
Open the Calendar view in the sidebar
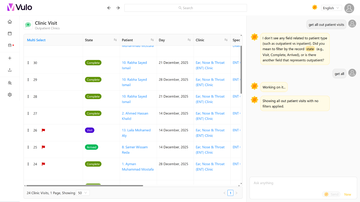[x=10, y=33]
